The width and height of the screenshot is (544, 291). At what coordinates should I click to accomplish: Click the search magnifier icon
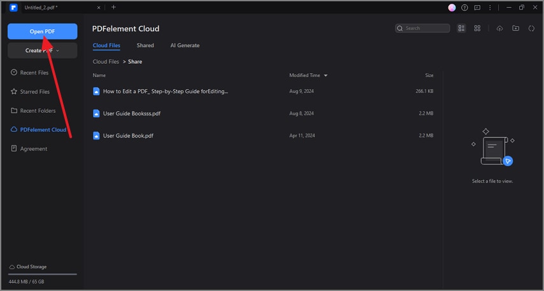(x=400, y=29)
